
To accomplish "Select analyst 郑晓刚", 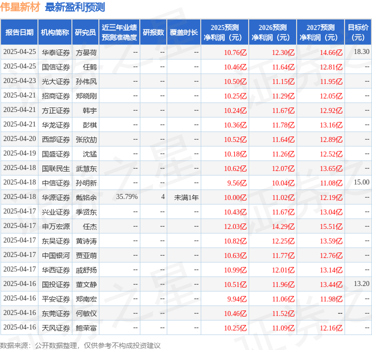I will tap(86, 96).
